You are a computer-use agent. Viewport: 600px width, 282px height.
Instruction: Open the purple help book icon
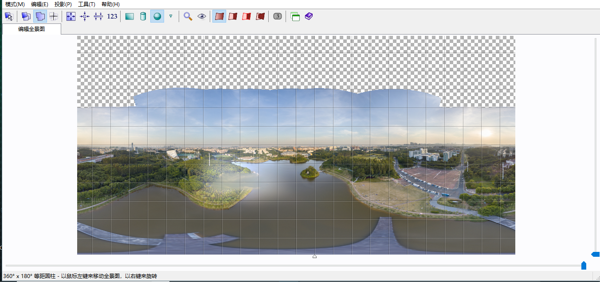[x=309, y=16]
